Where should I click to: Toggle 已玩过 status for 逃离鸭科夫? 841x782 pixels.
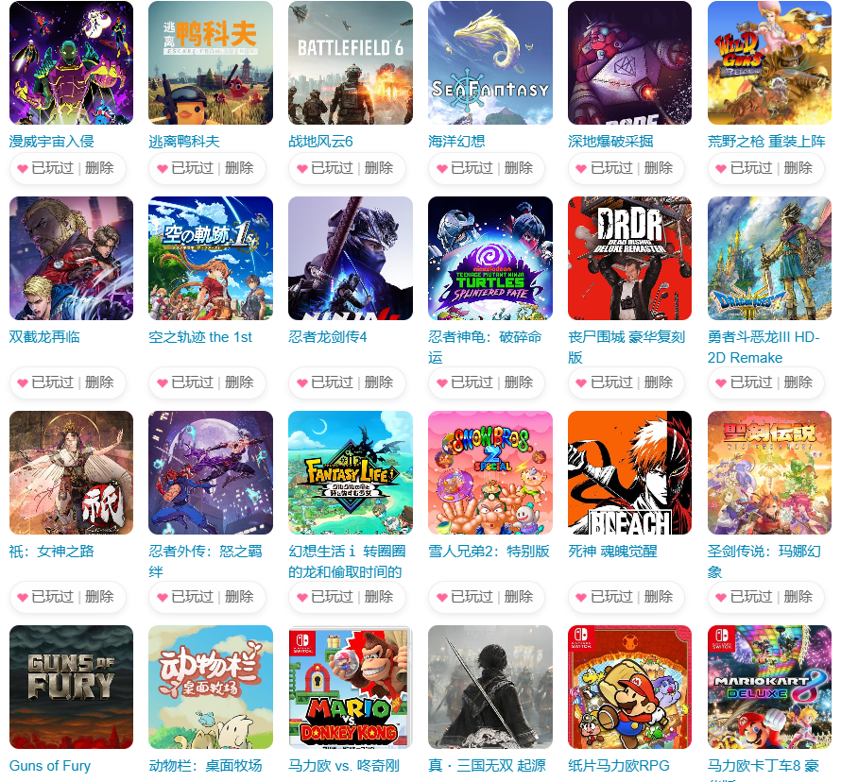click(192, 168)
